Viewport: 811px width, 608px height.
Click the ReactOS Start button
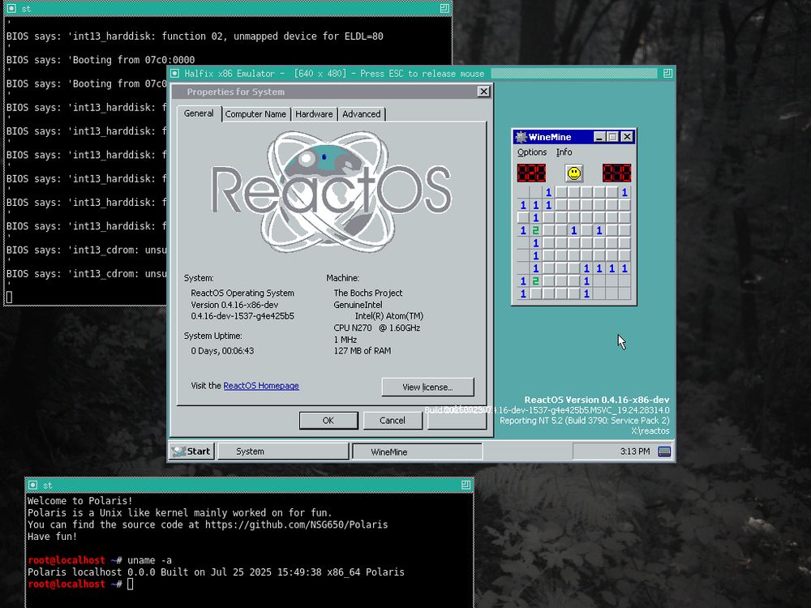[192, 452]
